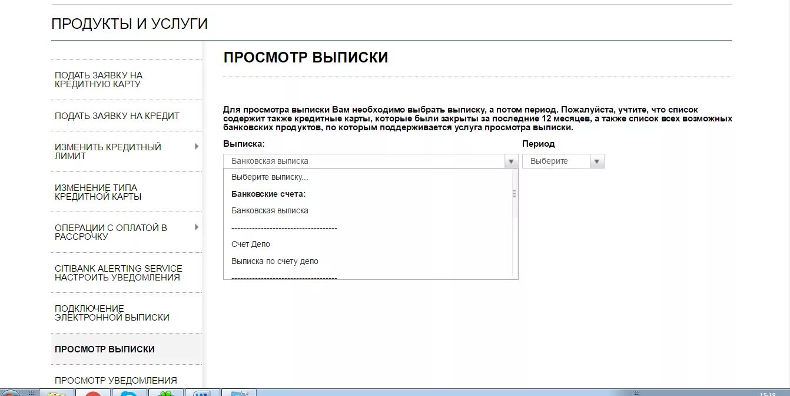Collapse the 'Выписка' dropdown via its arrow
The width and height of the screenshot is (790, 396).
pyautogui.click(x=511, y=161)
